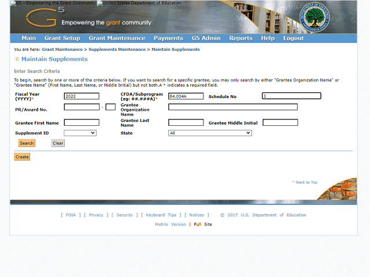The height and width of the screenshot is (277, 370).
Task: Open the FOIA footer link
Action: click(x=71, y=215)
